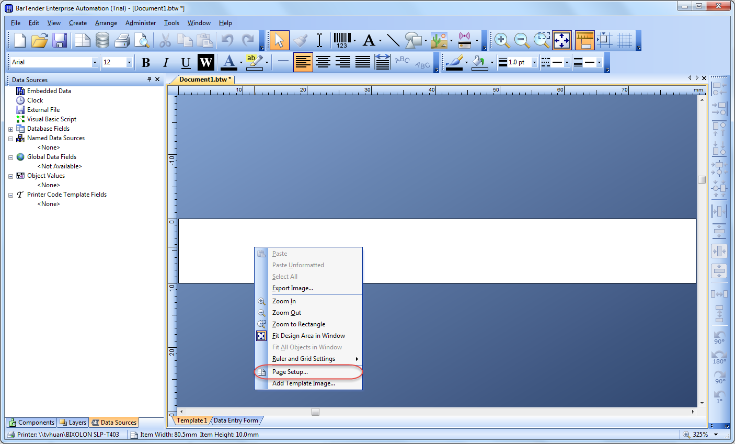Toggle left text alignment
Viewport: 735px width, 444px height.
point(303,62)
